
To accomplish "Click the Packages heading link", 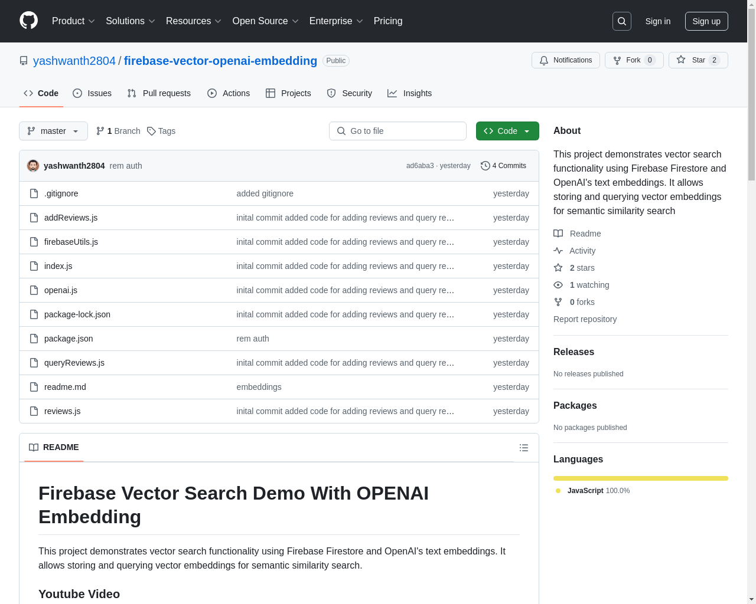I will point(575,405).
